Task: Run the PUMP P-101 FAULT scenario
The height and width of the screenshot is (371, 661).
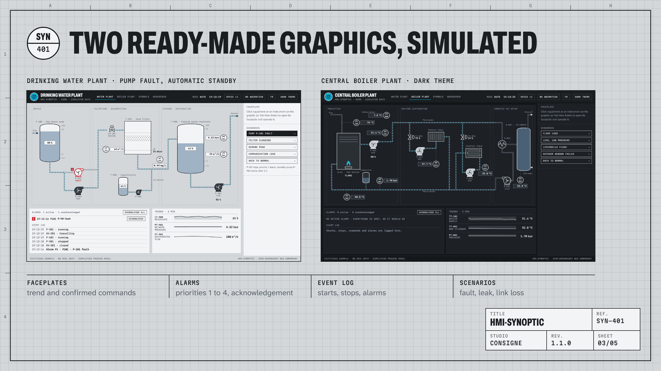Action: 272,133
